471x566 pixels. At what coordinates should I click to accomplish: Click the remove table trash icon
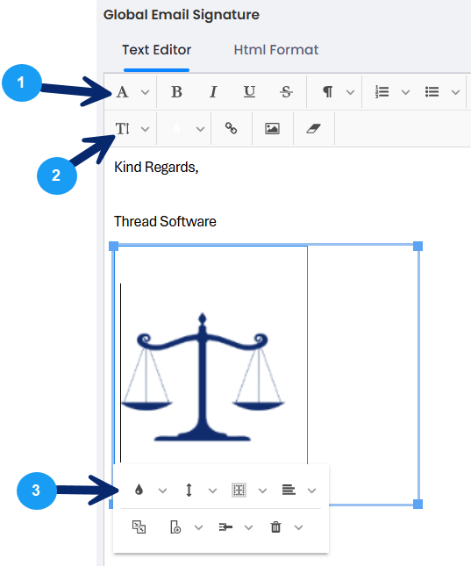pos(275,527)
